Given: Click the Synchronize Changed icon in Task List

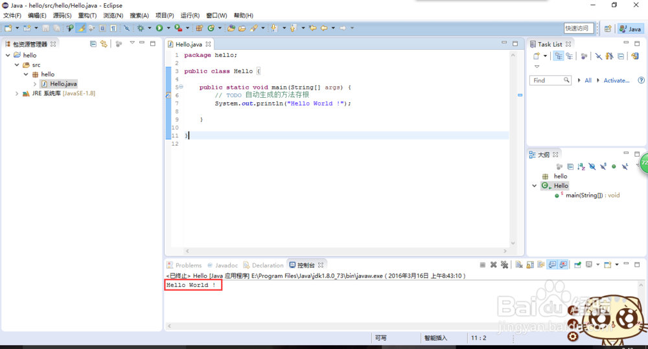Looking at the screenshot, I should click(x=635, y=56).
